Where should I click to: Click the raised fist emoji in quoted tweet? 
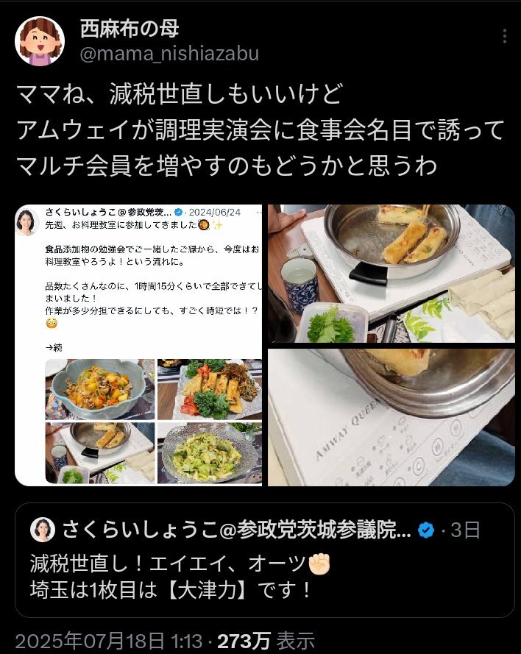click(x=319, y=564)
